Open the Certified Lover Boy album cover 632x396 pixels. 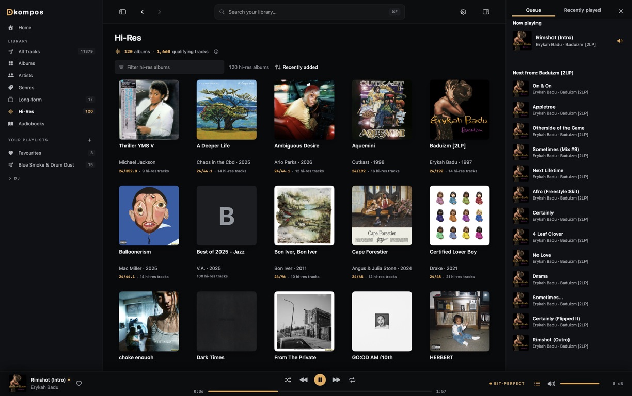[460, 216]
